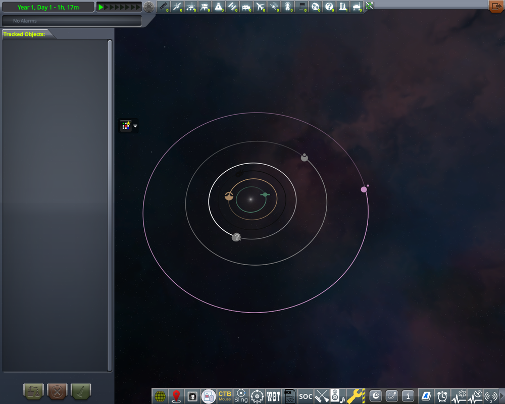This screenshot has width=505, height=404.
Task: Toggle the asteroid space-object filter
Action: [316, 7]
